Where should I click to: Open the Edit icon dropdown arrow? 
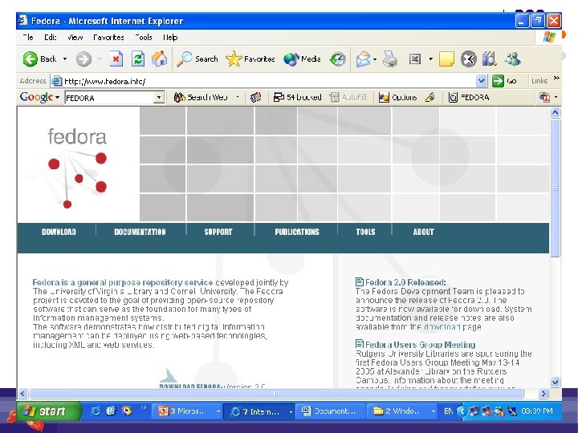click(x=430, y=59)
